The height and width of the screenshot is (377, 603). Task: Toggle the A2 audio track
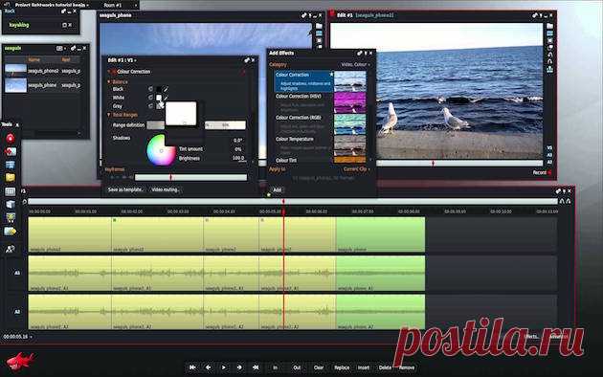point(17,312)
